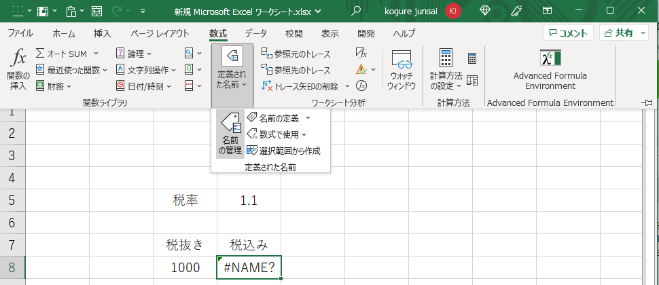Click 選択範囲から作成 (Create from Selection)
This screenshot has height=285, width=659.
(x=284, y=151)
